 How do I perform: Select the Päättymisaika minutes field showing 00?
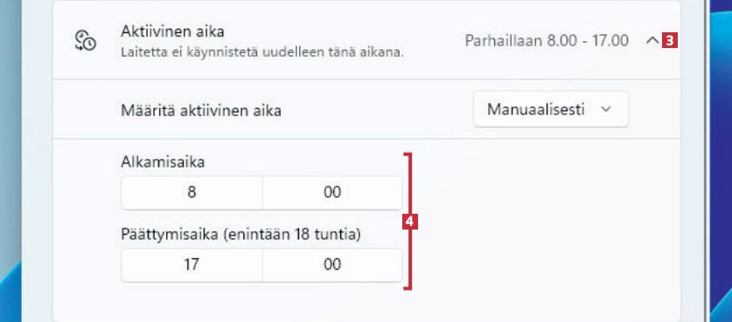coord(332,264)
